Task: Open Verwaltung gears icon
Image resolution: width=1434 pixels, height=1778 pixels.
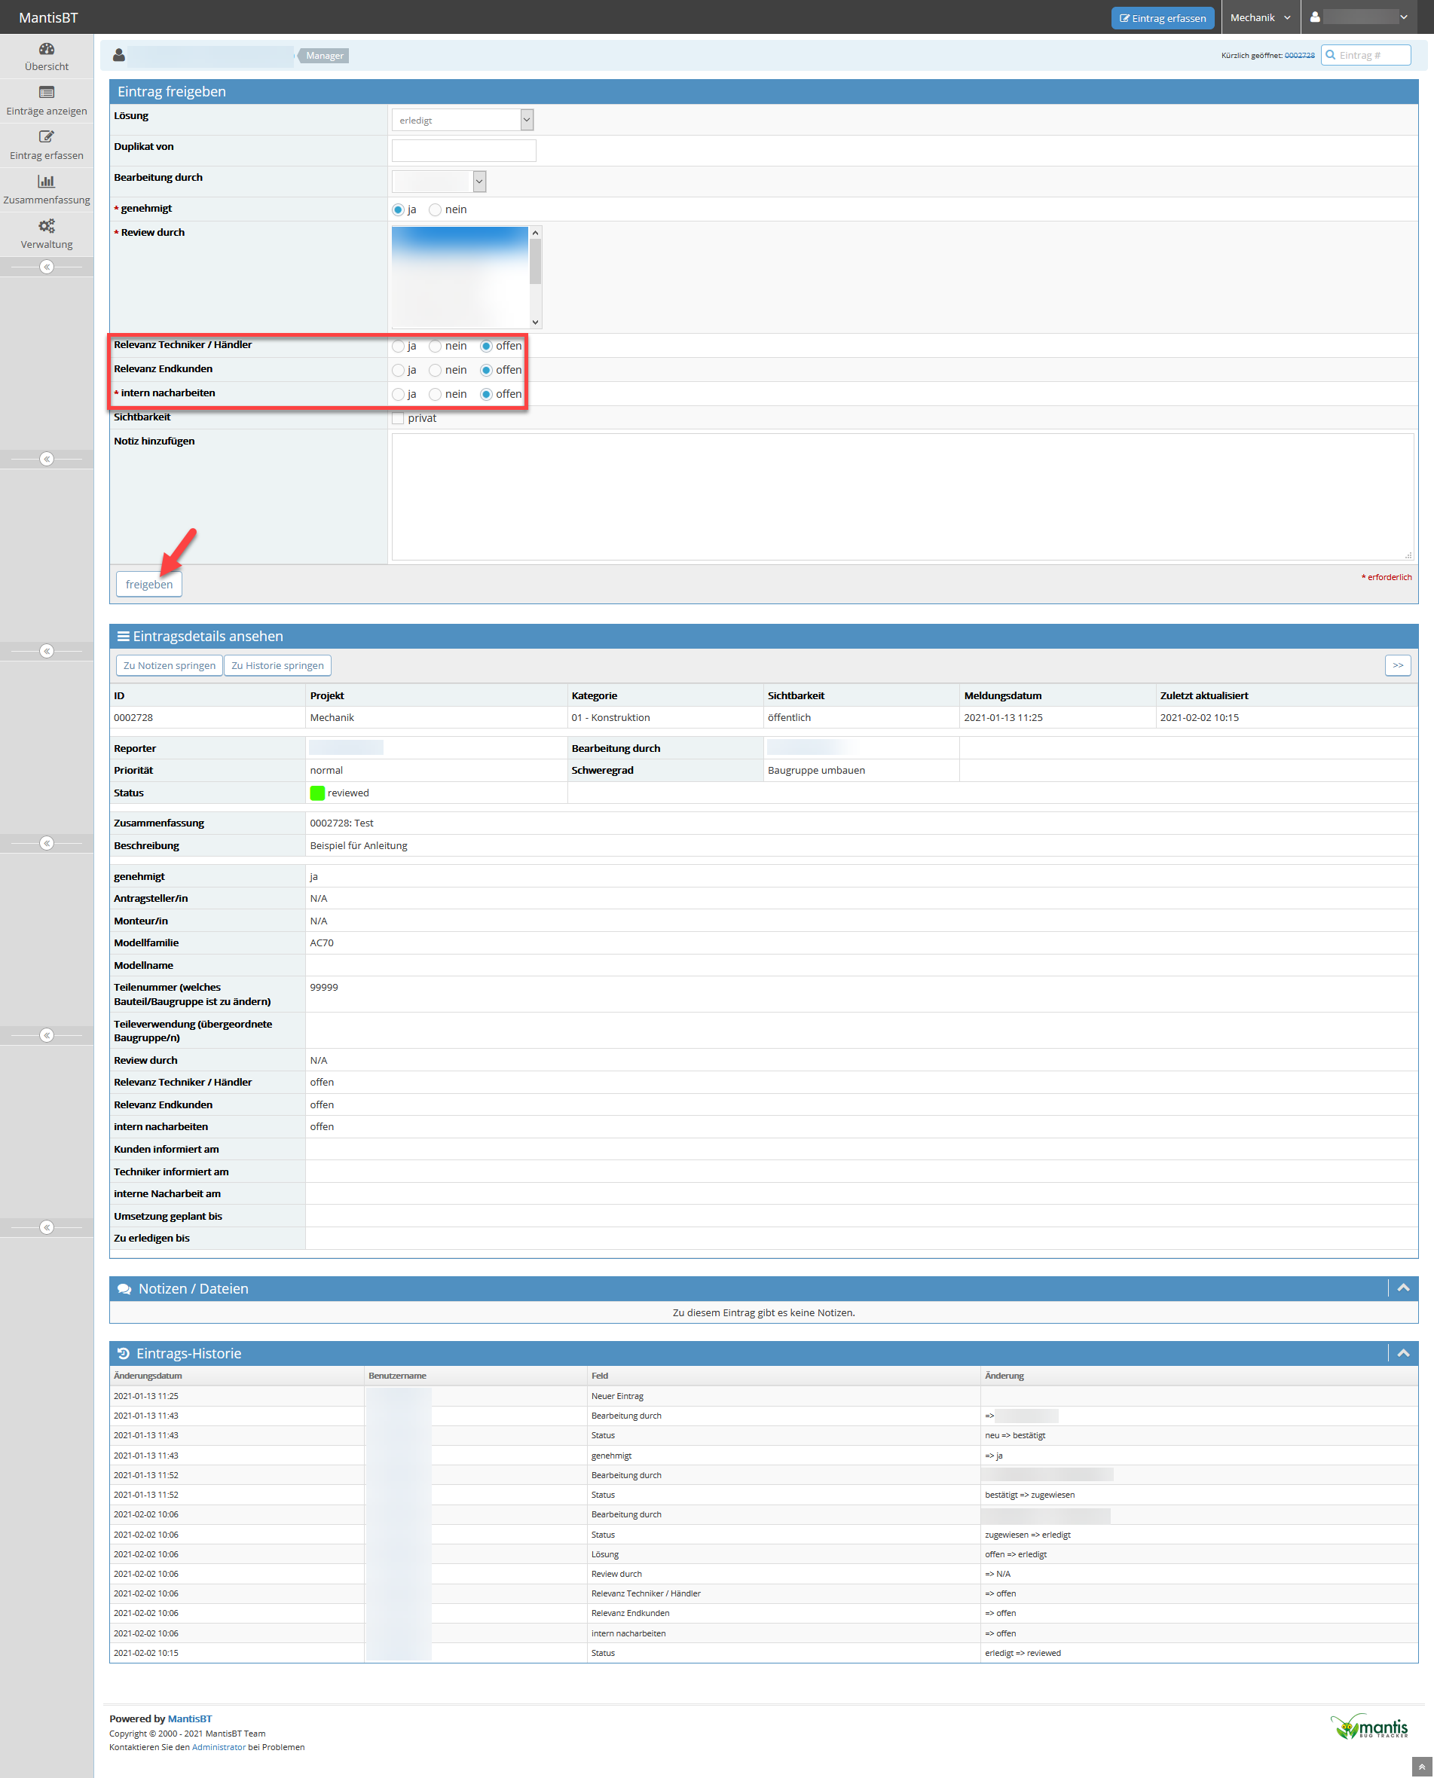Action: [x=46, y=226]
